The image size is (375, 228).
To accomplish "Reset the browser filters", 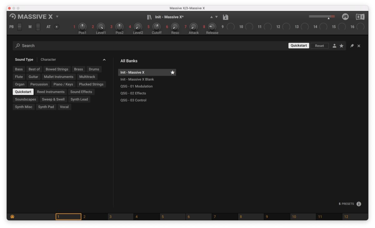I will [319, 46].
